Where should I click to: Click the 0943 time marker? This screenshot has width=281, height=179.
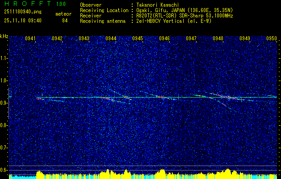pos(84,38)
